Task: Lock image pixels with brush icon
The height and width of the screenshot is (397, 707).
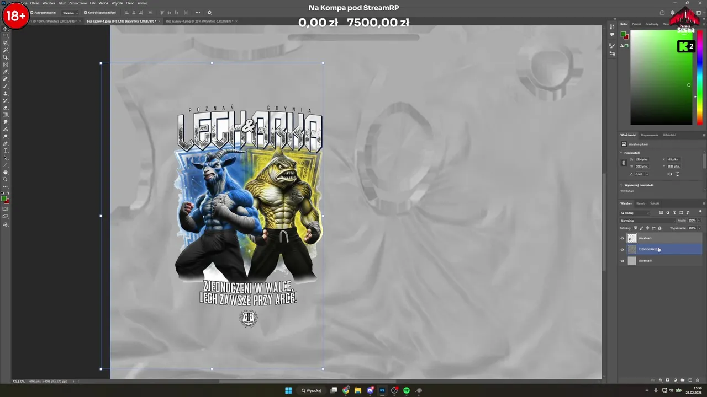Action: [641, 228]
